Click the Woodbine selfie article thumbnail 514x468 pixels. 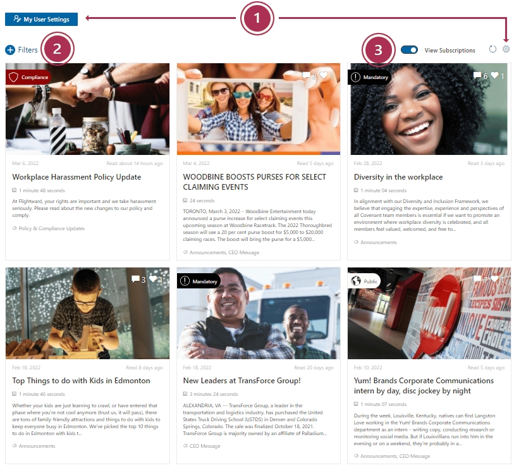pos(259,109)
